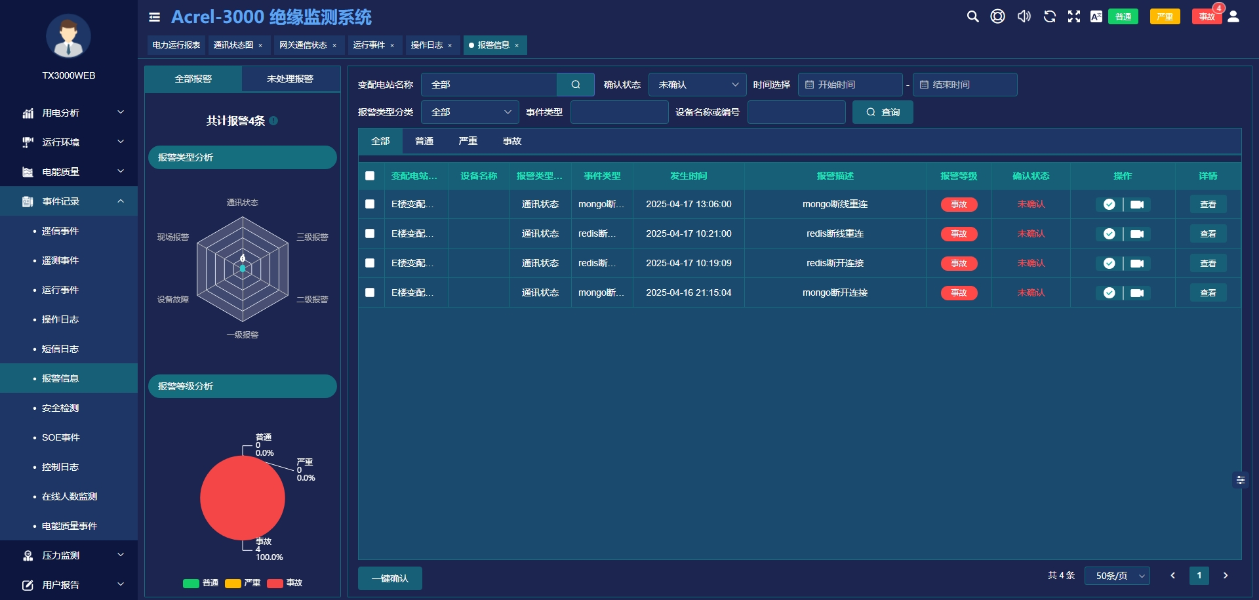Screen dimensions: 1259x600
Task: Click the red 事故 legend swatch
Action: tap(275, 583)
